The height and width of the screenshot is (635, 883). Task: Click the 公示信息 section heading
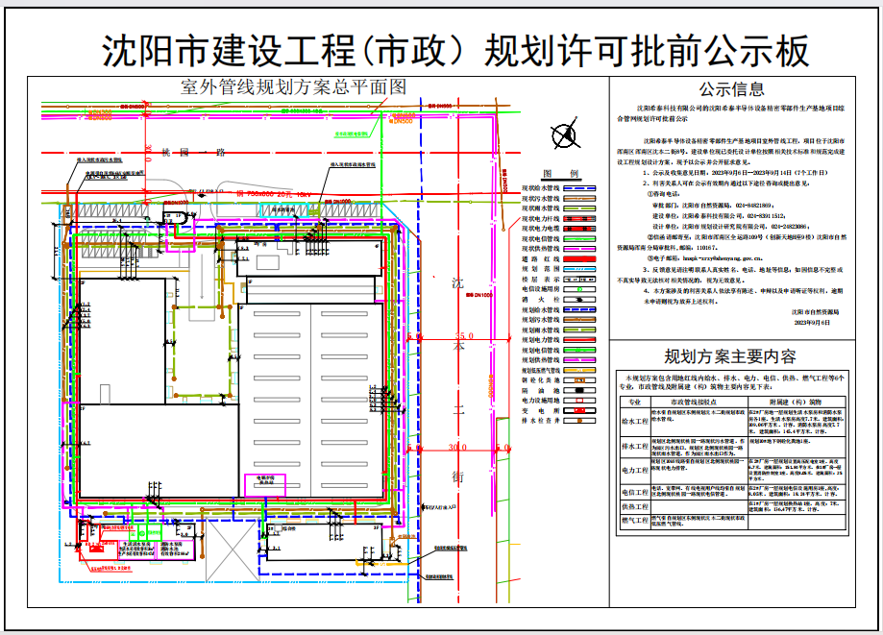tap(732, 89)
